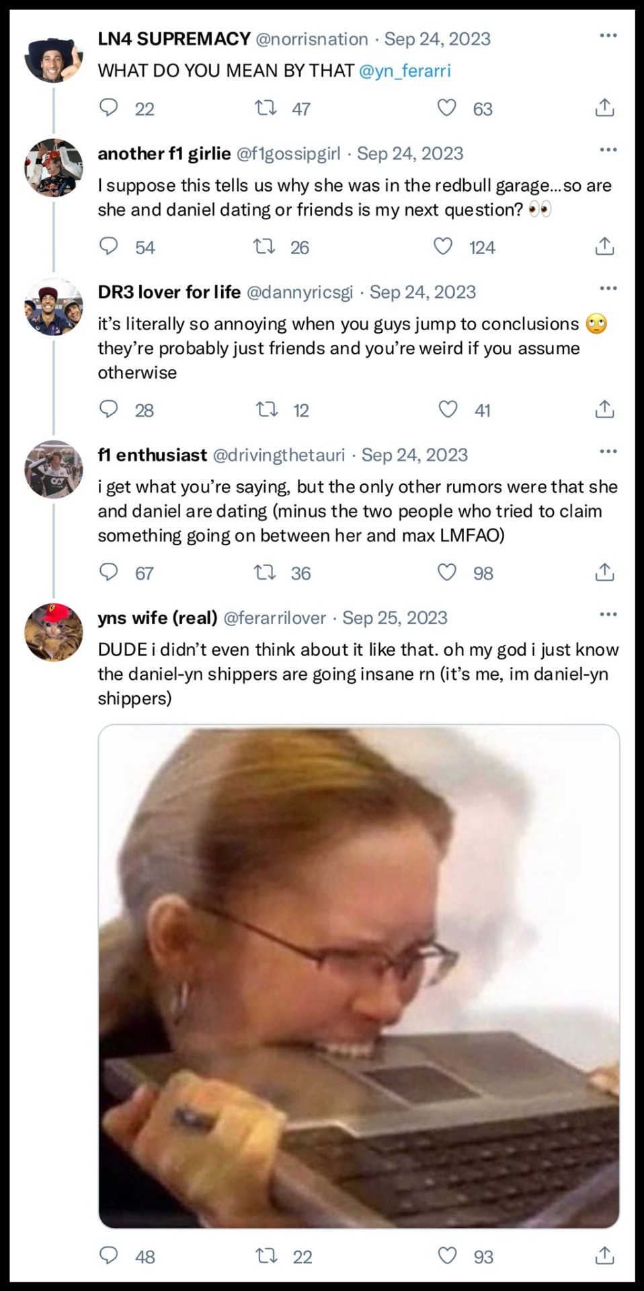644x1291 pixels.
Task: Like another f1 girlie's tweet
Action: [x=443, y=247]
